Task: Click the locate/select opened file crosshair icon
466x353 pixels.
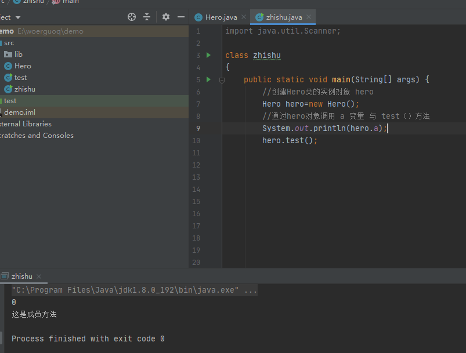Action: coord(132,17)
